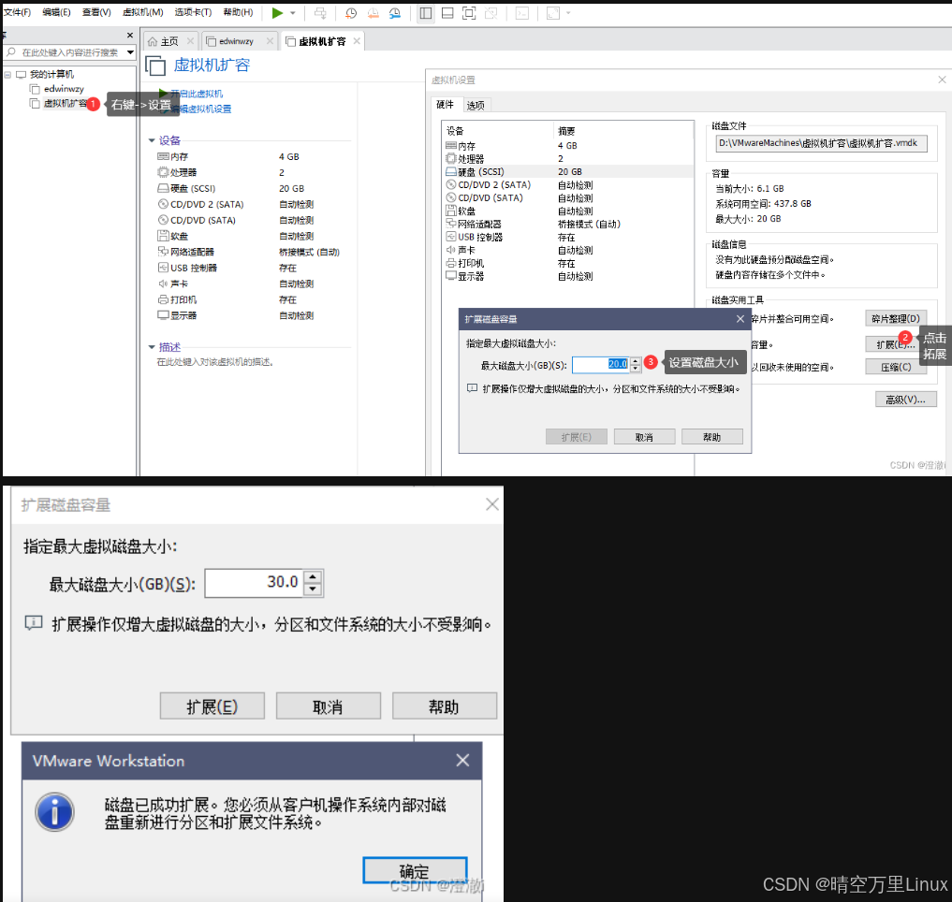The width and height of the screenshot is (952, 902).
Task: Click the 编辑虚拟机设置 link
Action: pyautogui.click(x=201, y=109)
